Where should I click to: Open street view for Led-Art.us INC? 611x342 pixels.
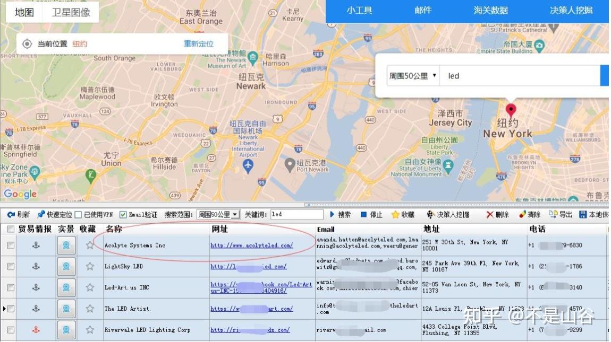click(66, 287)
